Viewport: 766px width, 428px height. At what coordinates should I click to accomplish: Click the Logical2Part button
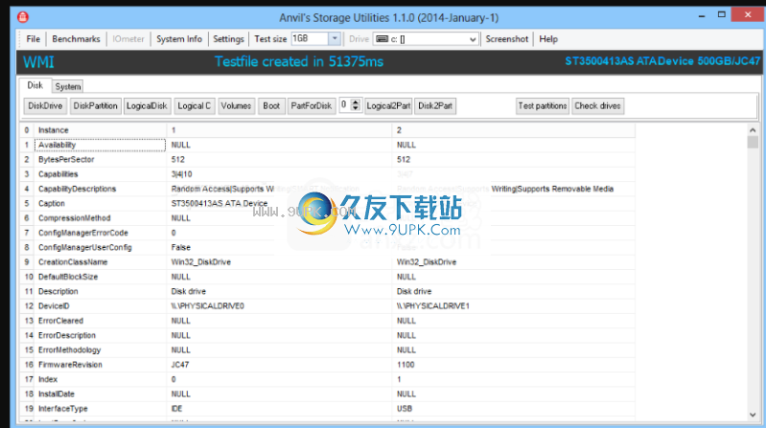(x=388, y=106)
